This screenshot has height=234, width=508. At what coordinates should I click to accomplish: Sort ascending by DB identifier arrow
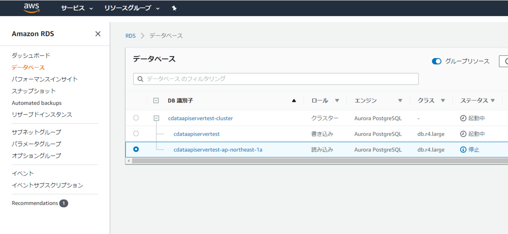pos(294,101)
